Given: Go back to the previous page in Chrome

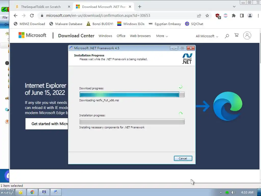Looking at the screenshot, I should point(16,16).
